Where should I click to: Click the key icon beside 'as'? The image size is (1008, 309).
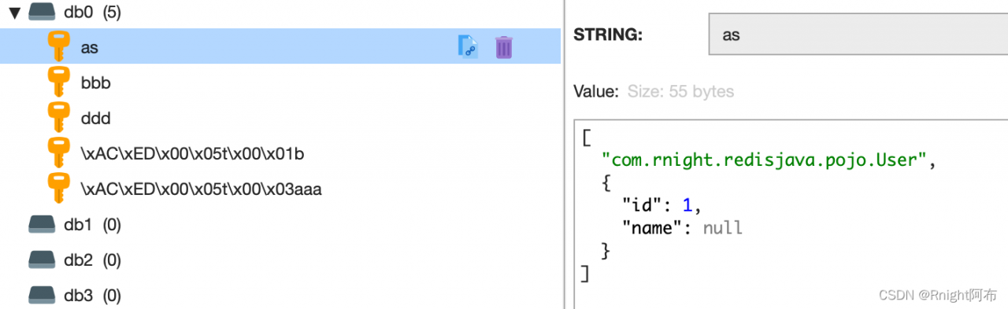click(59, 46)
